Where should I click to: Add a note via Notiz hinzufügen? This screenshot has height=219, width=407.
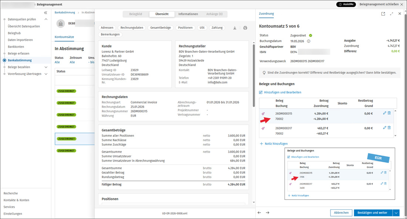273,144
